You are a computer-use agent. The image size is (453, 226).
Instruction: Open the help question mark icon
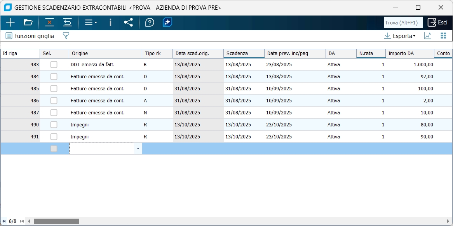(x=150, y=22)
